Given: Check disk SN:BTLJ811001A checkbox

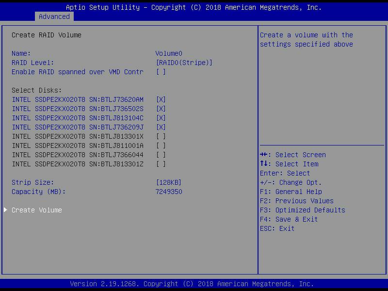Looking at the screenshot, I should 161,145.
